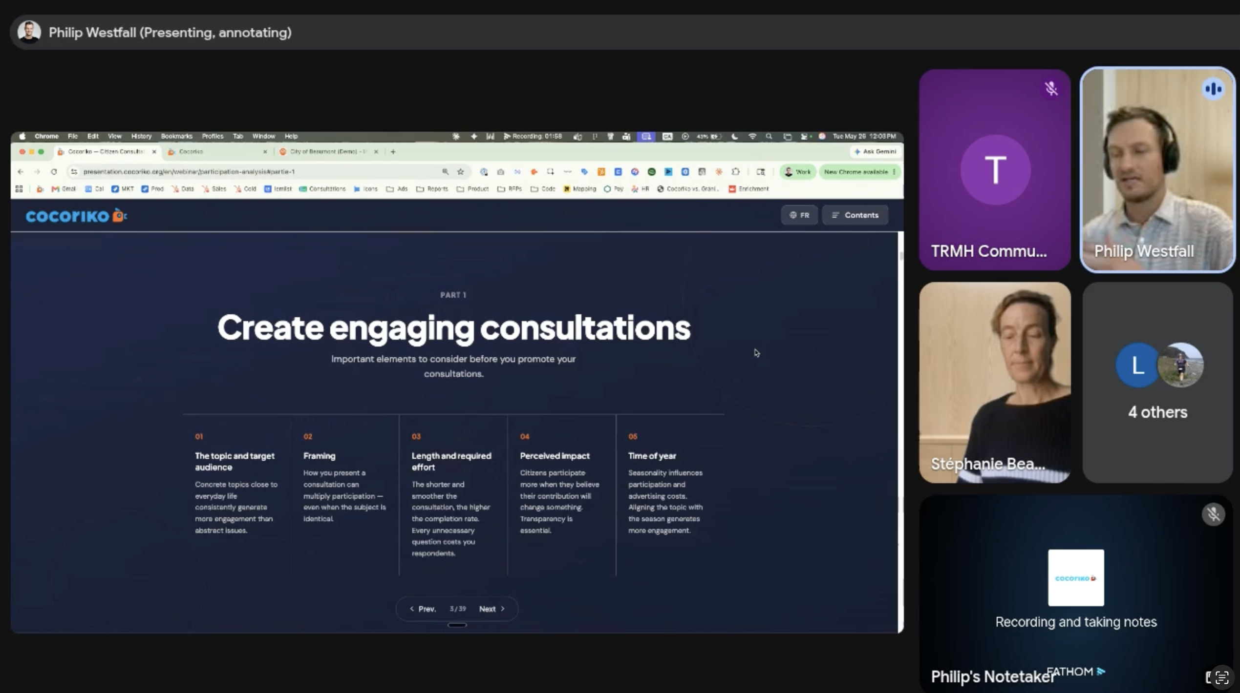Open Spotlight search in macOS menu bar
The height and width of the screenshot is (693, 1240).
(769, 136)
